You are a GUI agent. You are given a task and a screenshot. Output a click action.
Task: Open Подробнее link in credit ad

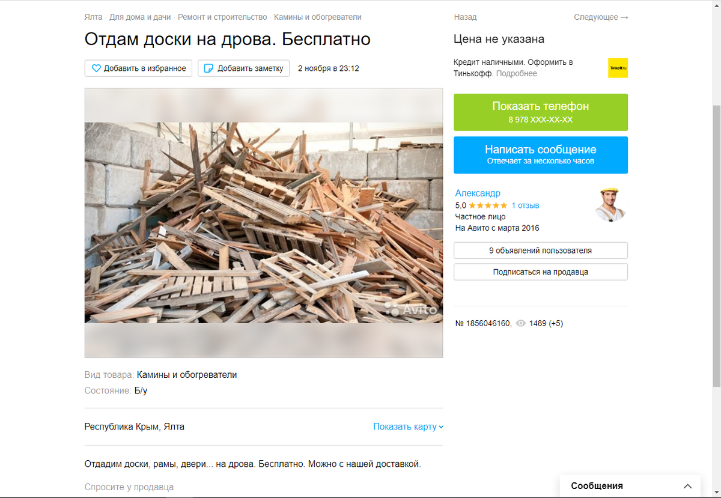tap(517, 73)
